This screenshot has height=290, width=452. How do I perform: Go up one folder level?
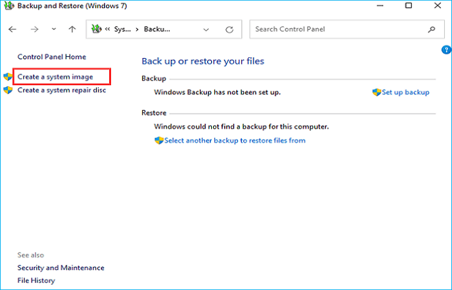[x=72, y=30]
